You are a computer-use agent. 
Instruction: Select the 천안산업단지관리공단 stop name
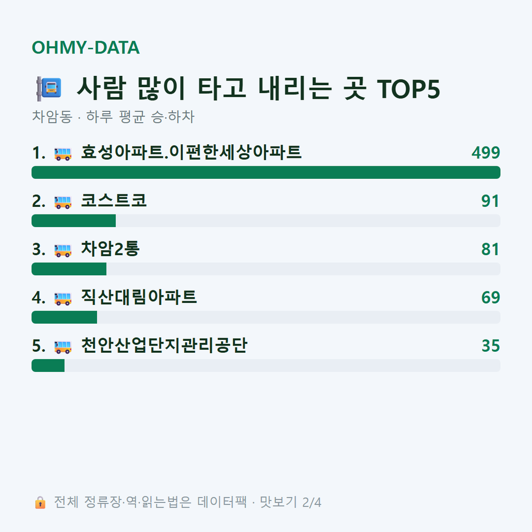[164, 345]
